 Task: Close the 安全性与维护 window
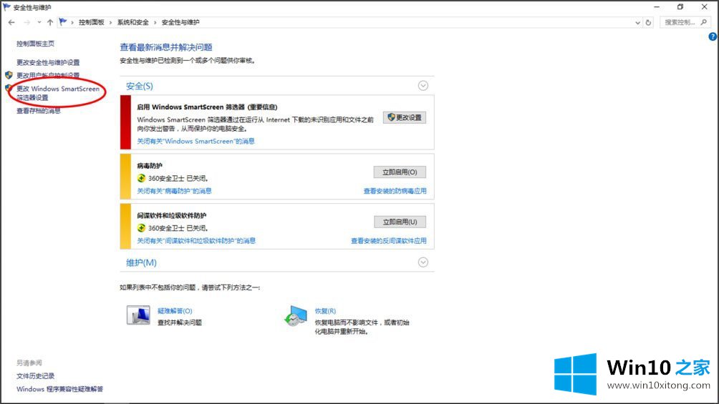coord(705,7)
